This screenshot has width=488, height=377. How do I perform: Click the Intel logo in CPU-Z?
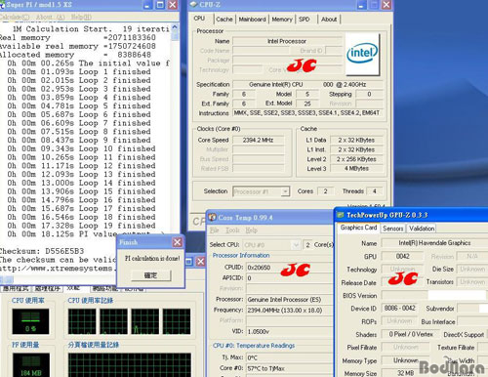click(x=362, y=54)
